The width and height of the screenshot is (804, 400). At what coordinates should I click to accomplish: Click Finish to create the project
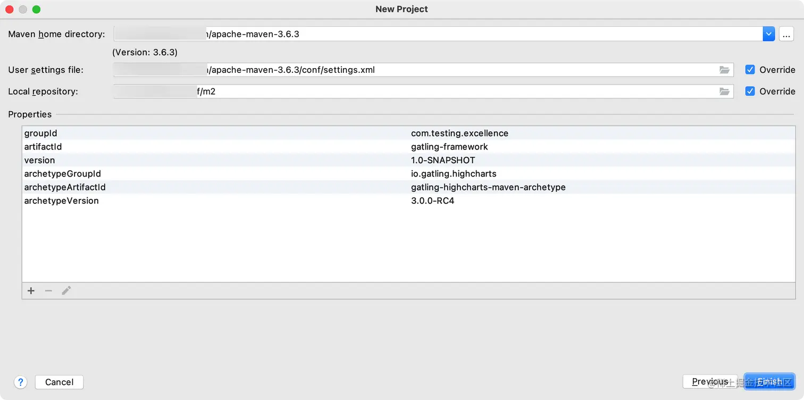tap(769, 381)
